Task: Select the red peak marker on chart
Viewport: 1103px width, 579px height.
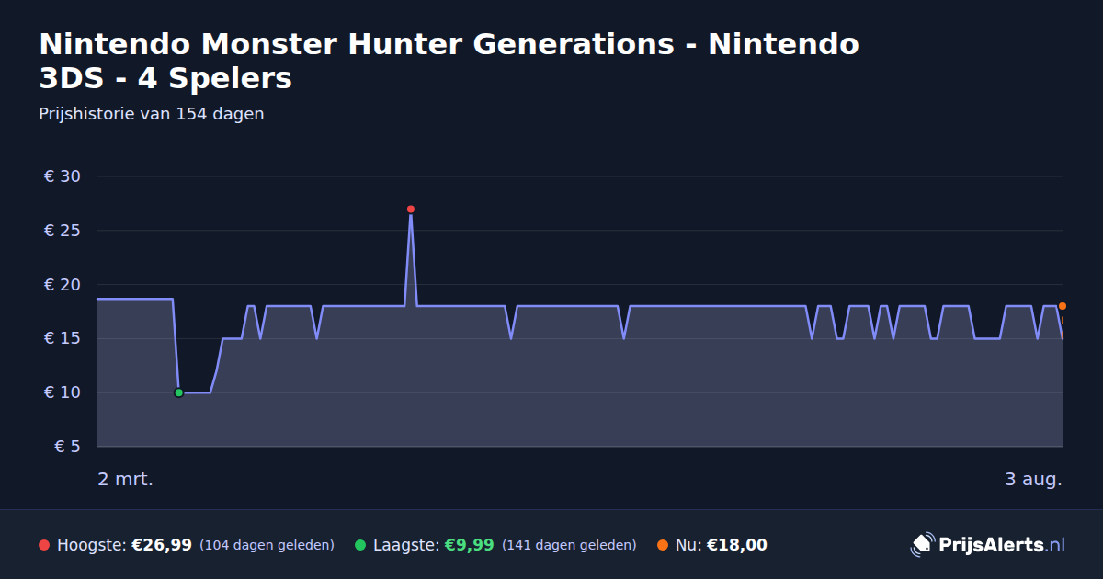Action: (x=411, y=210)
